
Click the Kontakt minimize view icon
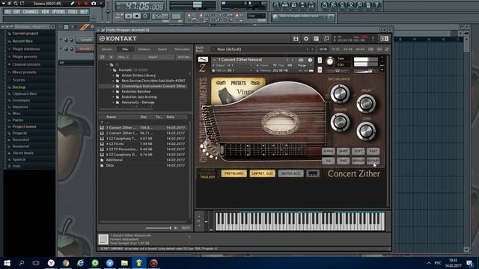coord(326,39)
